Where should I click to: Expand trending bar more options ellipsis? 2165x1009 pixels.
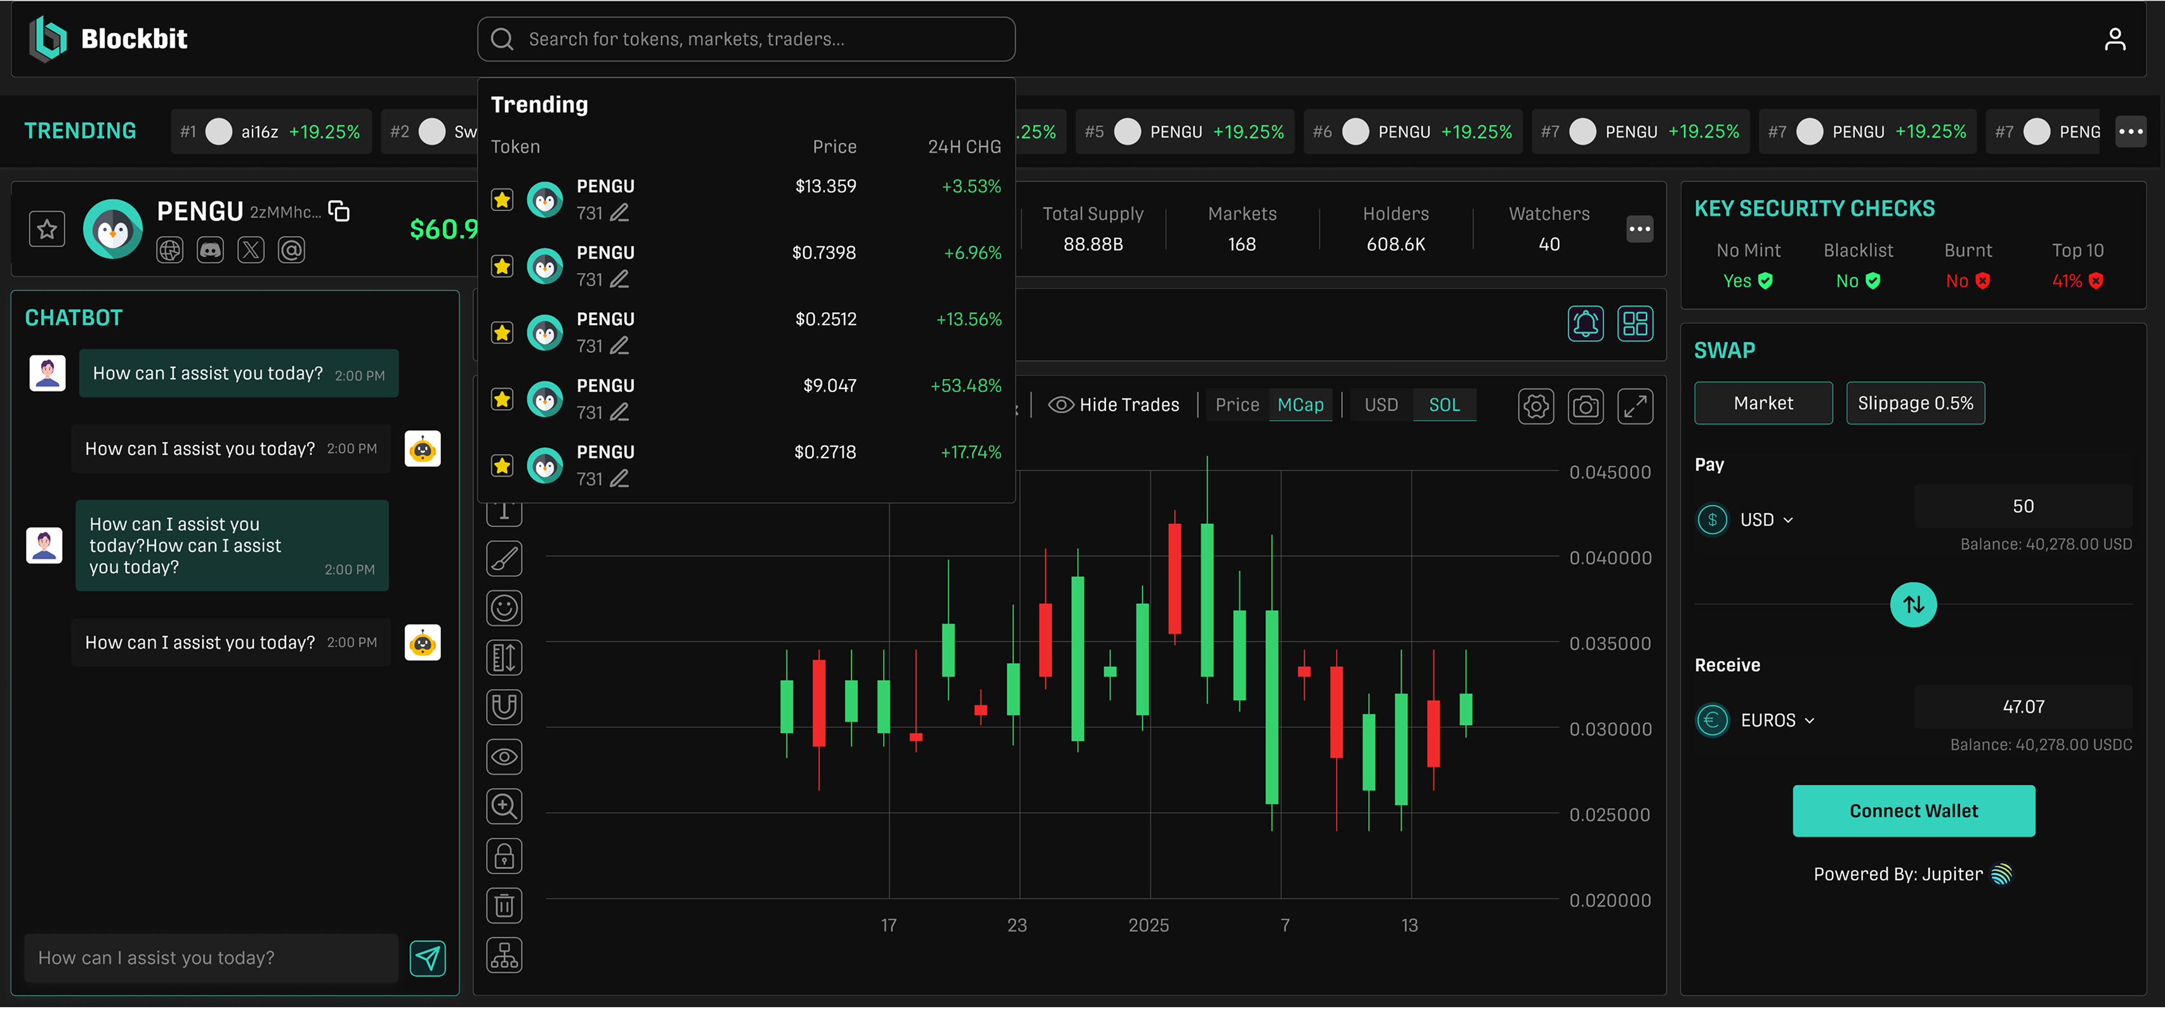click(x=2129, y=132)
